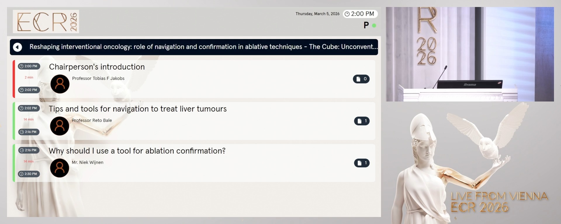This screenshot has width=561, height=224.
Task: Open documents badge for Chairperson's introduction
Action: 361,79
